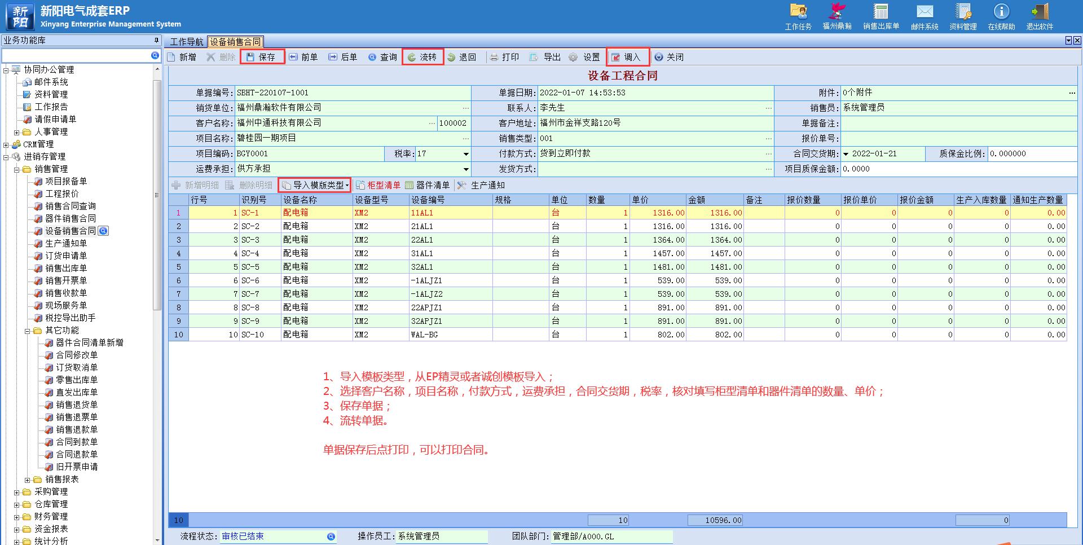Collapse the 销售管理 tree node

[17, 169]
